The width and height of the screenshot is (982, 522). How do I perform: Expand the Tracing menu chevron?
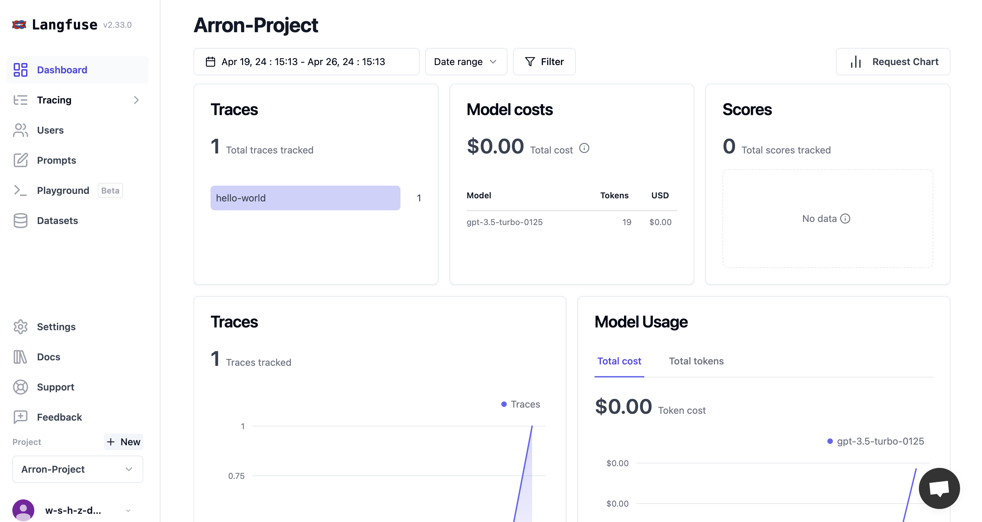[x=136, y=100]
